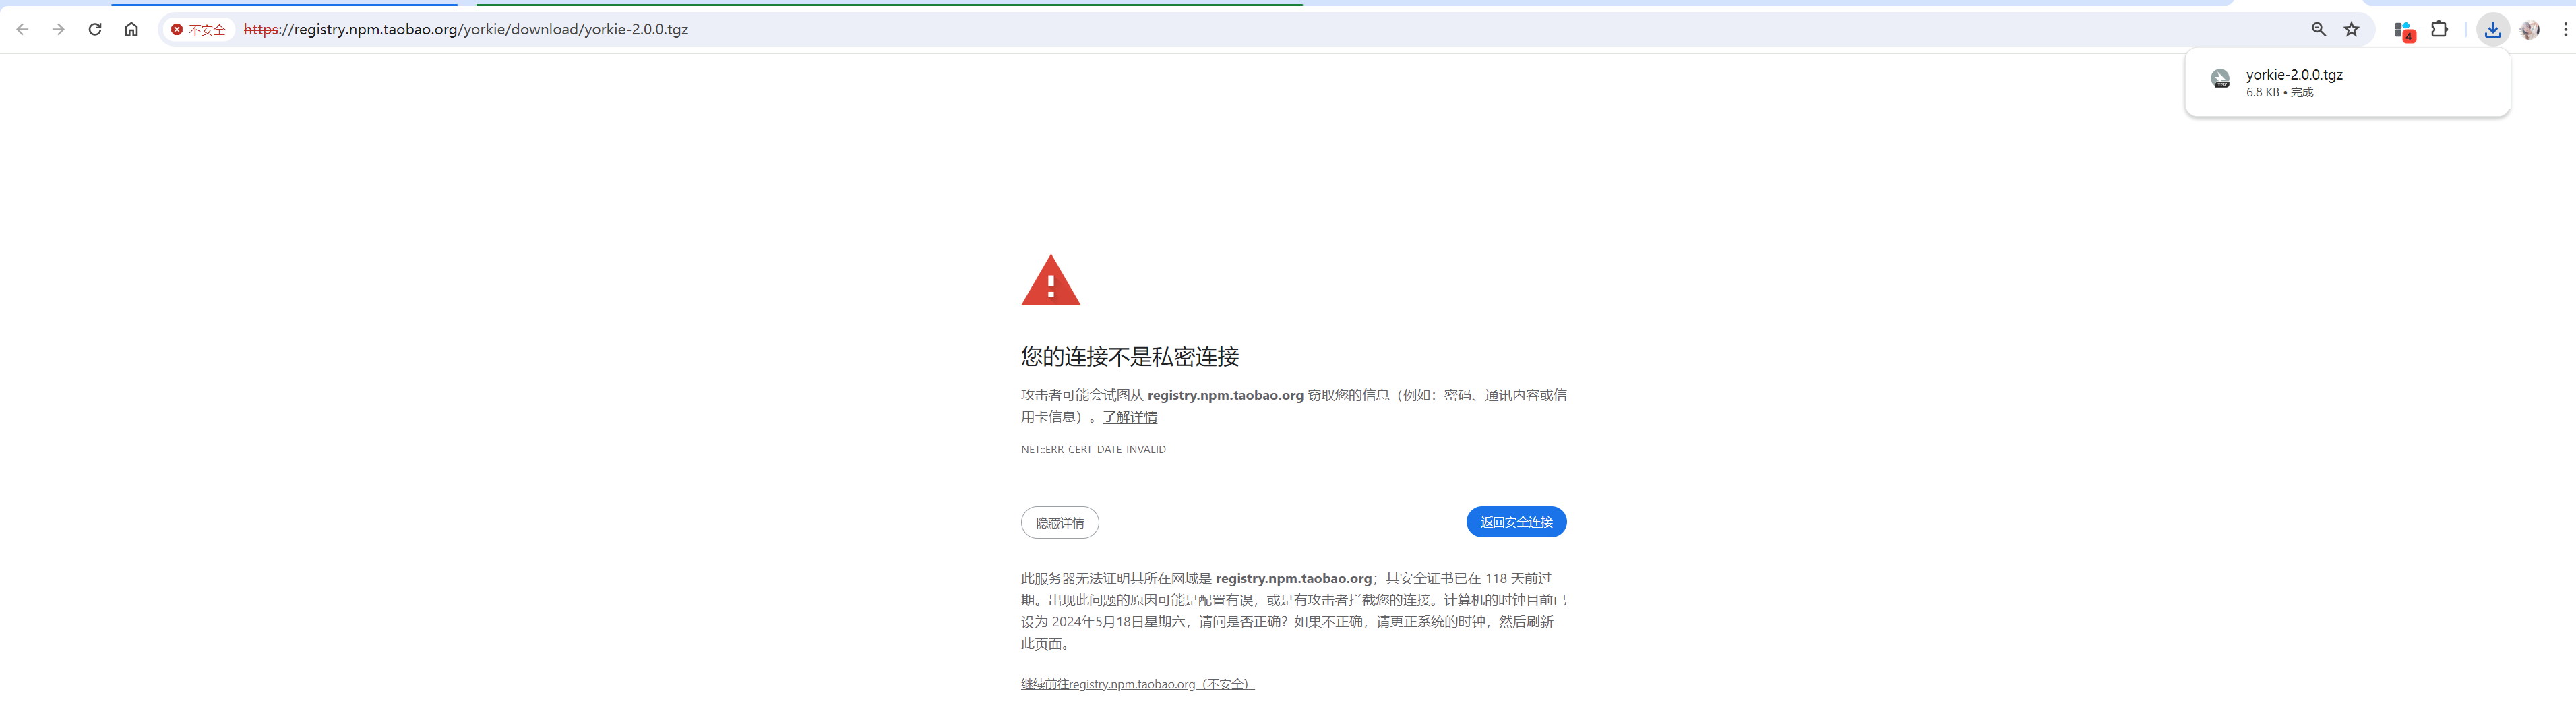The height and width of the screenshot is (724, 2576).
Task: Proceed via 继续前往registry.npm.taobao.org link
Action: (1137, 684)
